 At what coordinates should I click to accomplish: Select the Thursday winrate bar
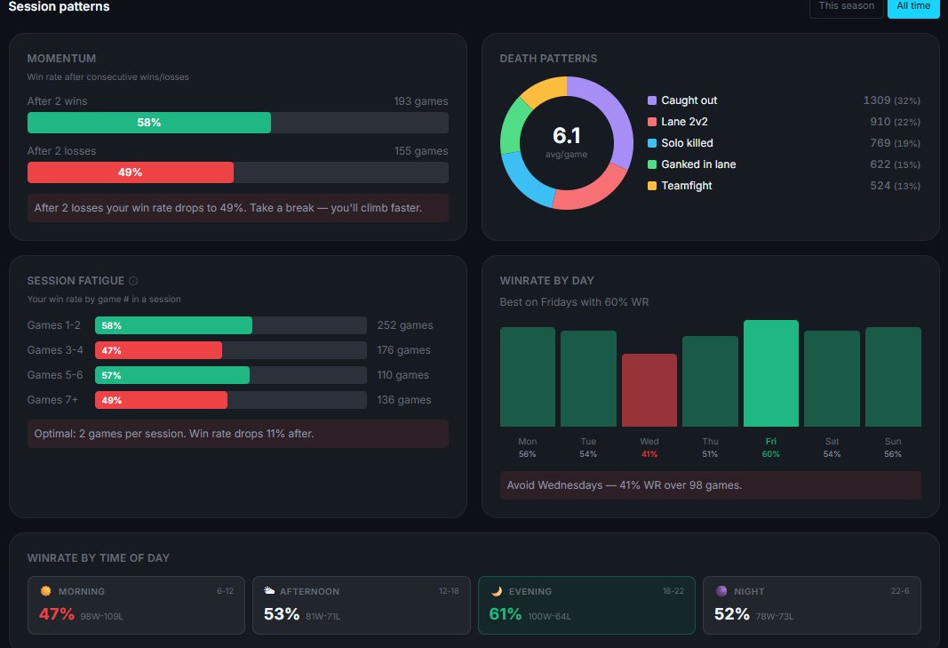pos(711,381)
